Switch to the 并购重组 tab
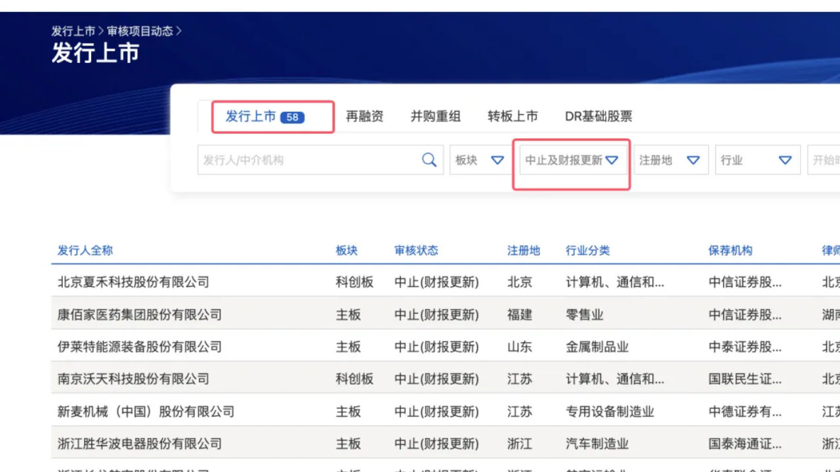This screenshot has height=472, width=840. point(436,117)
